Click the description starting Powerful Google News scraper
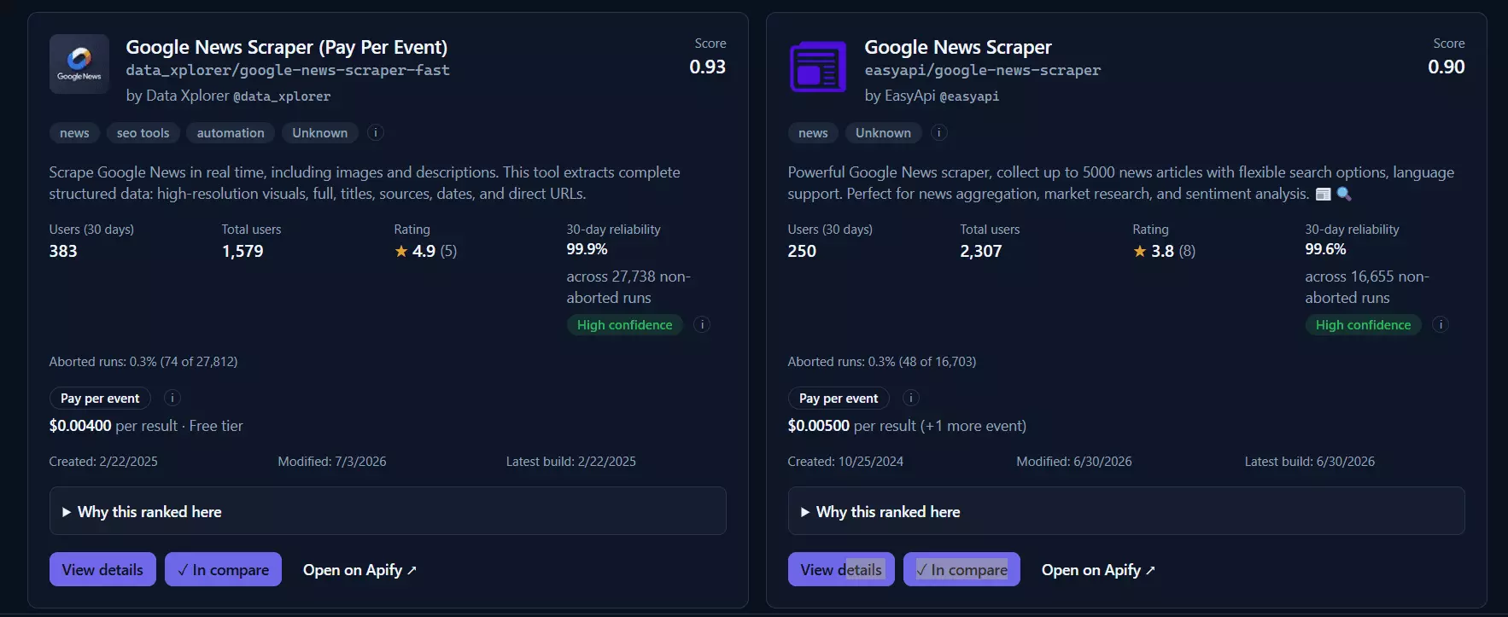This screenshot has height=617, width=1508. click(1121, 183)
